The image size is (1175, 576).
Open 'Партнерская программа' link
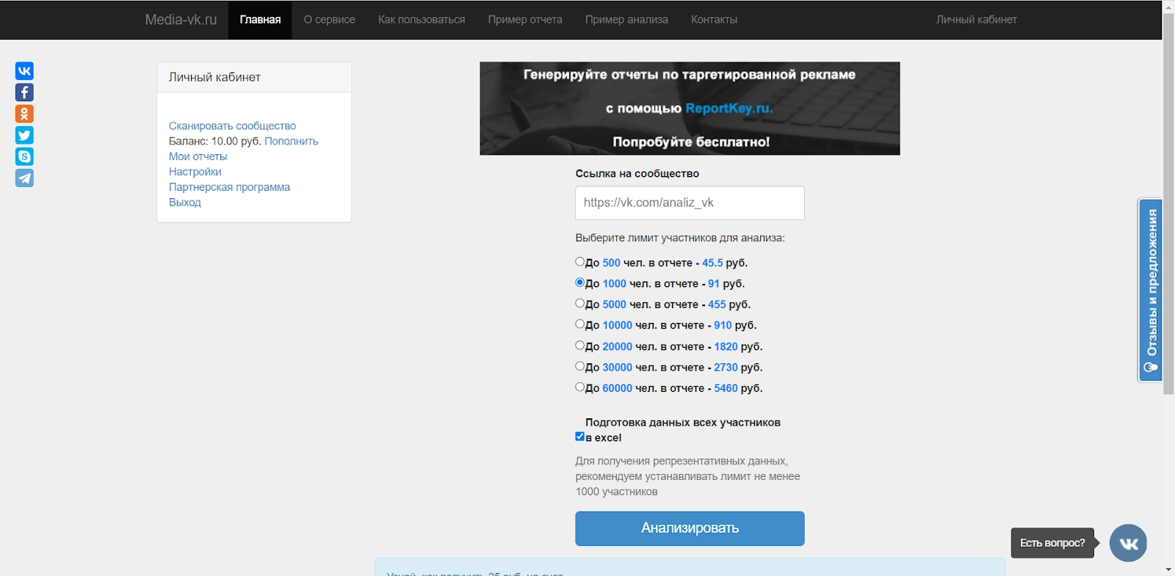(229, 188)
